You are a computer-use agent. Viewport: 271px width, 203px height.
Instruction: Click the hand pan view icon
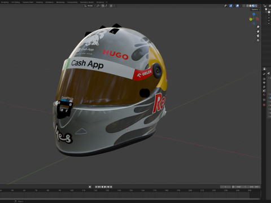[258, 32]
